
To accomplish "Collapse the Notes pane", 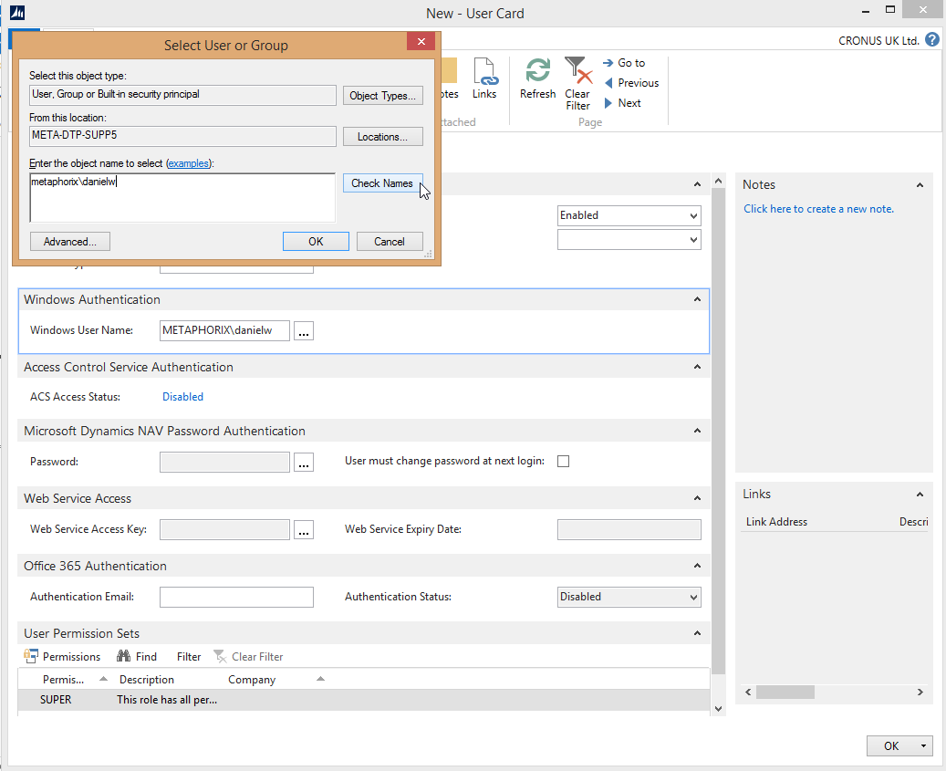I will [x=920, y=185].
